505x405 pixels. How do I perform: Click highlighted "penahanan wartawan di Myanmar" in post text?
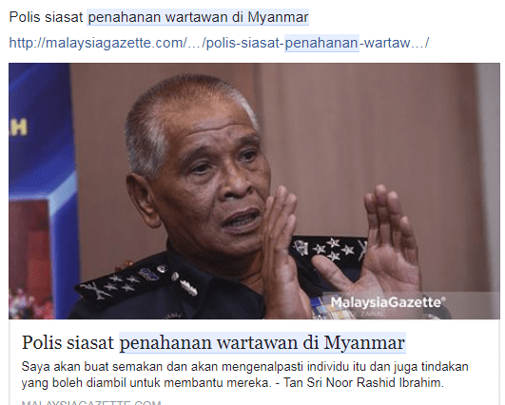pos(198,17)
